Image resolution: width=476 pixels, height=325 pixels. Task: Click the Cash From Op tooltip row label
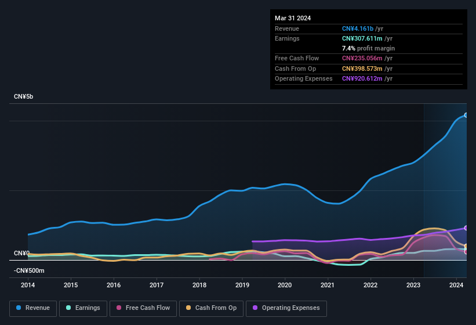295,68
